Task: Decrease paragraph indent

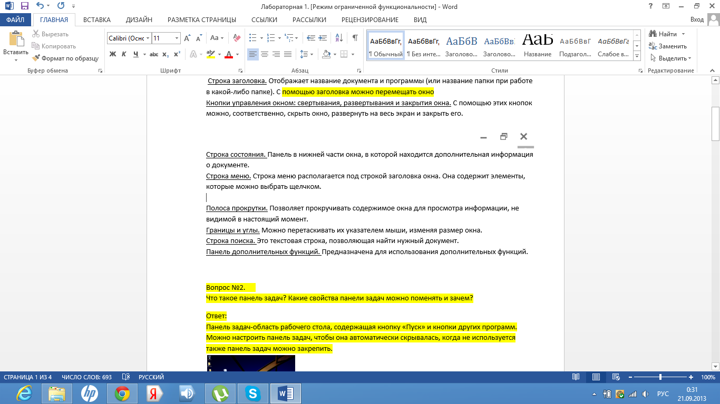Action: (x=310, y=38)
